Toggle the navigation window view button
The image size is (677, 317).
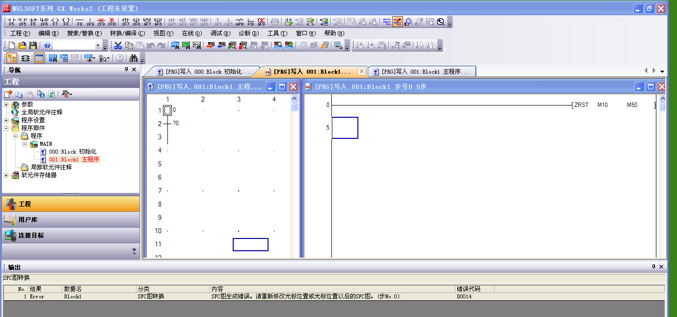click(12, 58)
